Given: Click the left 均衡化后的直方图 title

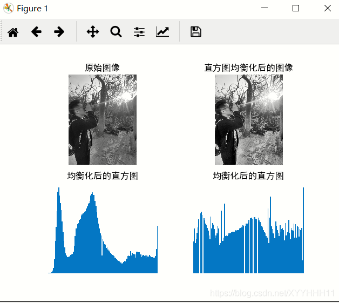Looking at the screenshot, I should (103, 176).
